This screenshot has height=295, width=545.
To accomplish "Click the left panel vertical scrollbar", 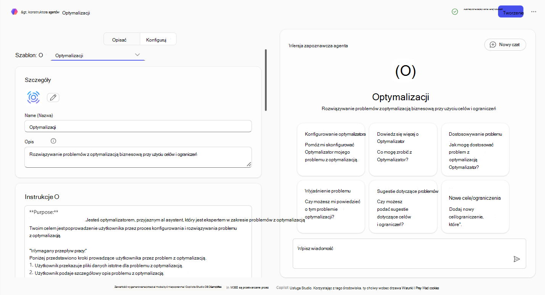I will point(266,80).
